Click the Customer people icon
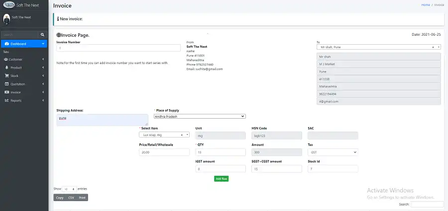The image size is (448, 211). [x=6, y=59]
